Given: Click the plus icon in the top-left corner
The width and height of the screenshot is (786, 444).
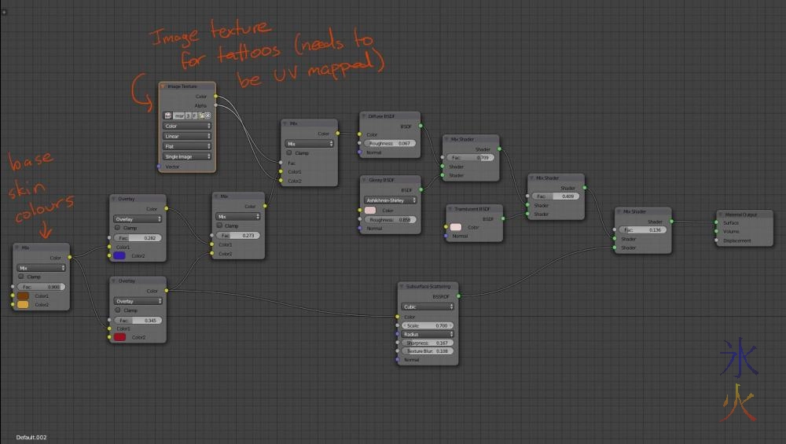Looking at the screenshot, I should (4, 12).
